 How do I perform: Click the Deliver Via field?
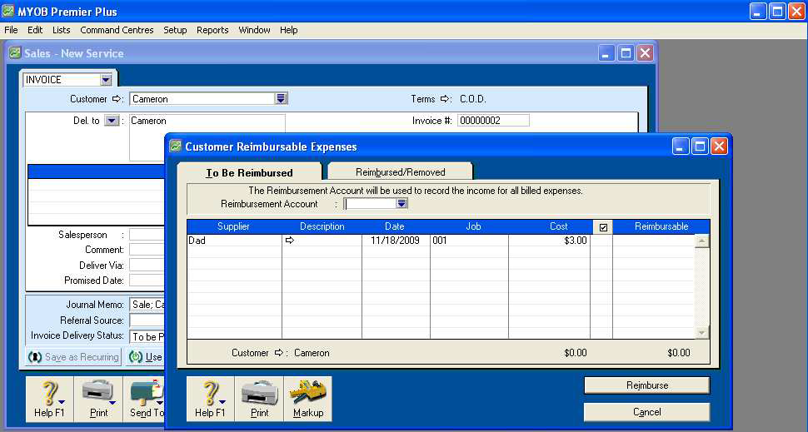pos(147,266)
